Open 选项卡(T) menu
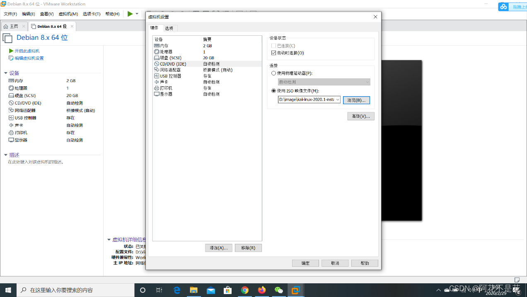527x297 pixels. point(92,14)
